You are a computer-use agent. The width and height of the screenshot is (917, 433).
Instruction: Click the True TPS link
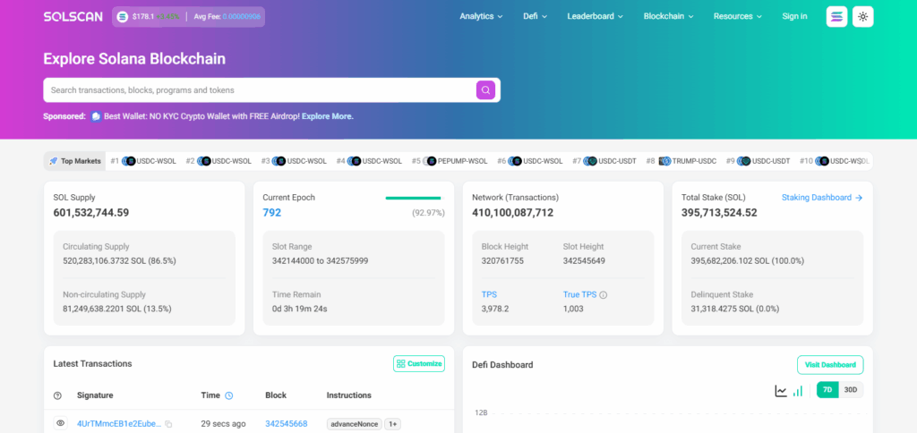pyautogui.click(x=579, y=294)
